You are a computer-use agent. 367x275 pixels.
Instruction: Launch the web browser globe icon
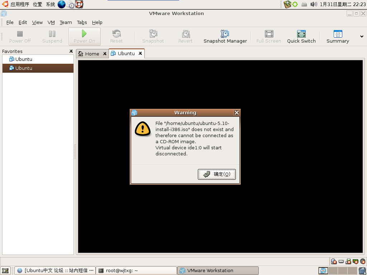click(x=62, y=4)
